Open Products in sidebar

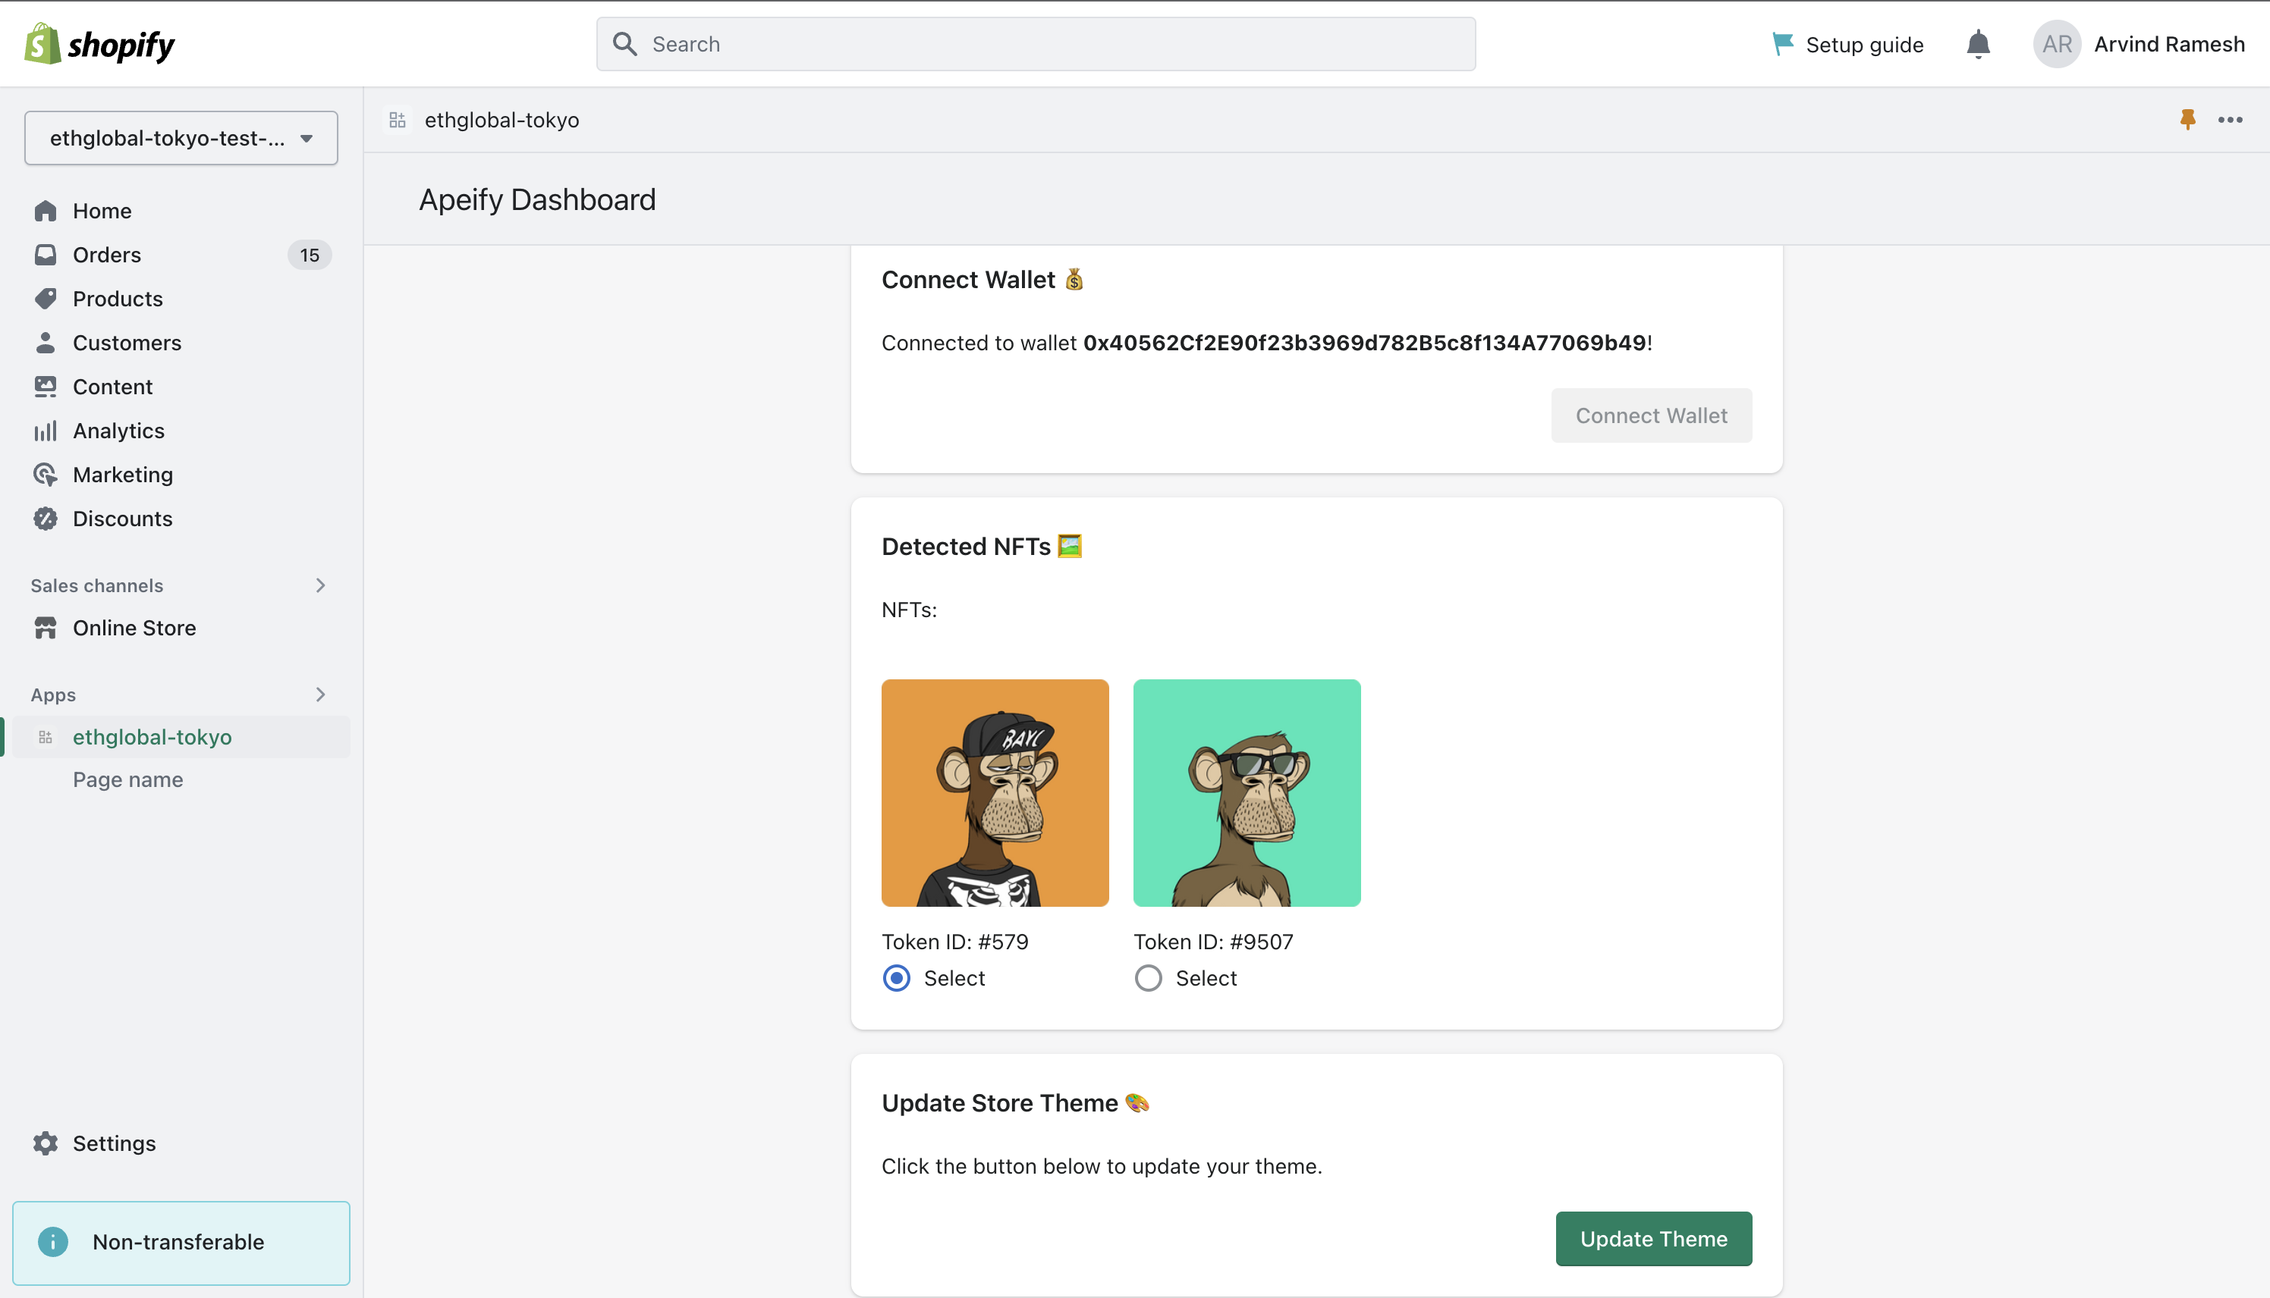(118, 299)
